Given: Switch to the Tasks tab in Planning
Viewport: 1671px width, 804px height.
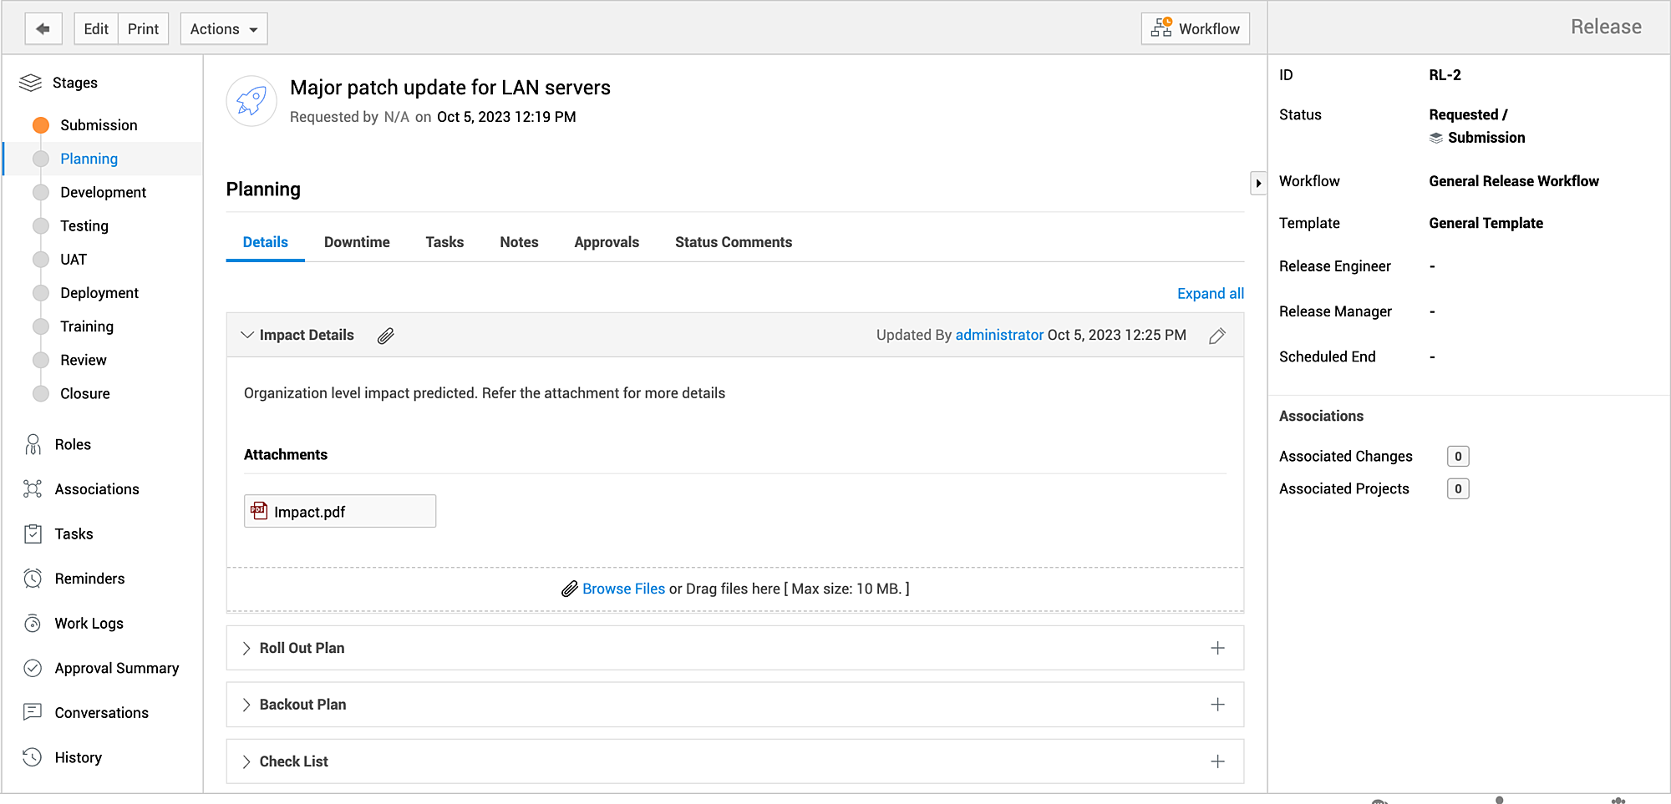Looking at the screenshot, I should pos(444,242).
